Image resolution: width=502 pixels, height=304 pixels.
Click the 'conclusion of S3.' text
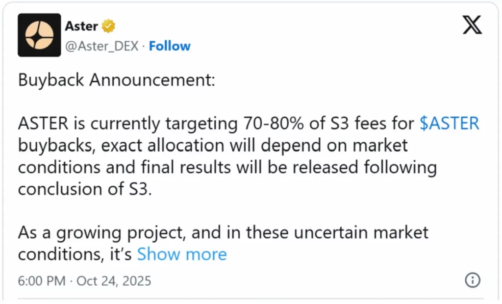(85, 189)
